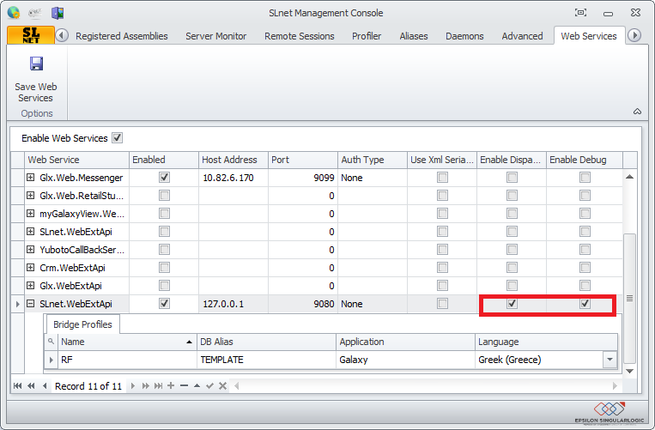655x430 pixels.
Task: Switch to the Server Monitor tab
Action: click(216, 36)
